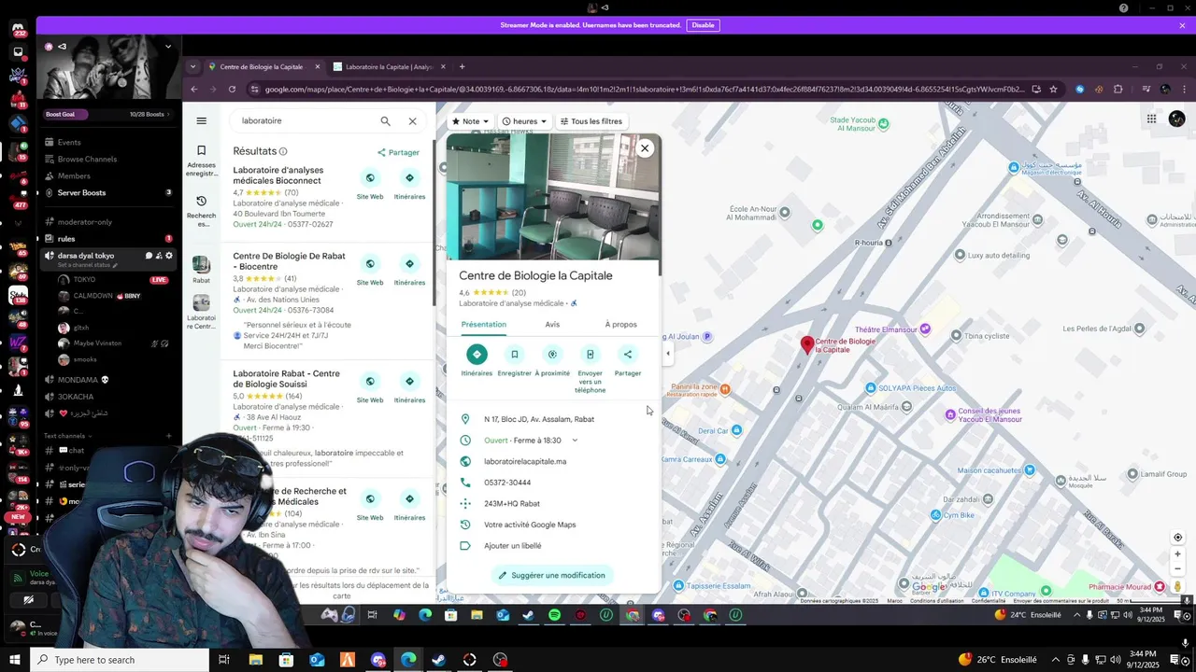
Task: Switch to the Avis tab
Action: (x=552, y=325)
